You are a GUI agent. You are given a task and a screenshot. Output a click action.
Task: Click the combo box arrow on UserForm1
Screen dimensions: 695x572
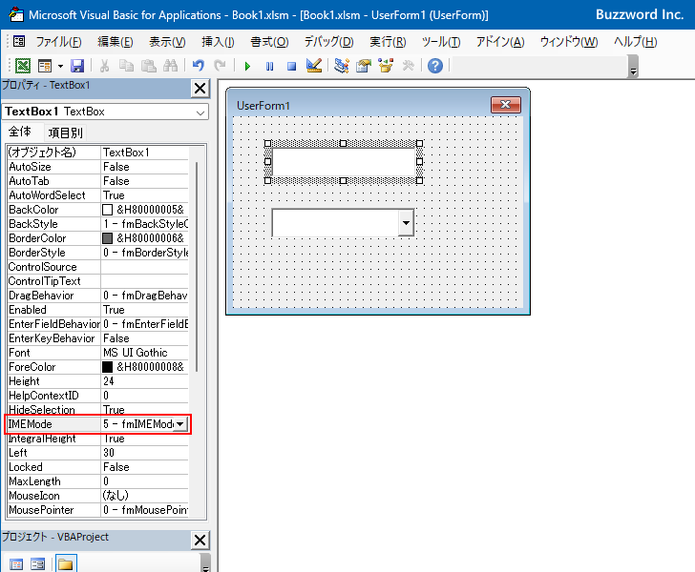pos(406,223)
